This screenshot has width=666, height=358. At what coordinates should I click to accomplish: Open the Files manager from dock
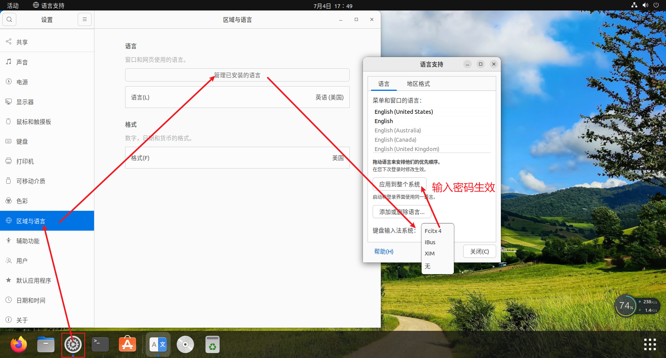pyautogui.click(x=46, y=344)
